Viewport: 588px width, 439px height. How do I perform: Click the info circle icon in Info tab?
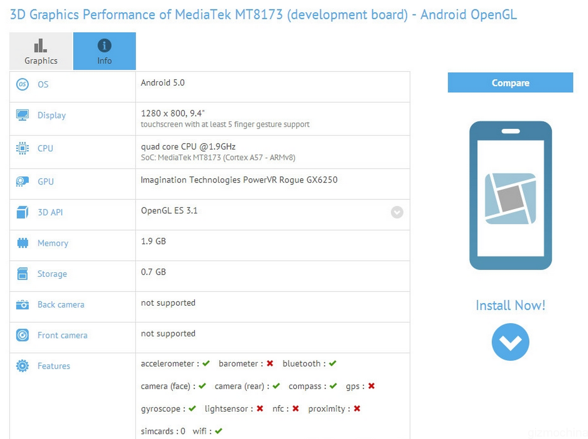point(104,45)
